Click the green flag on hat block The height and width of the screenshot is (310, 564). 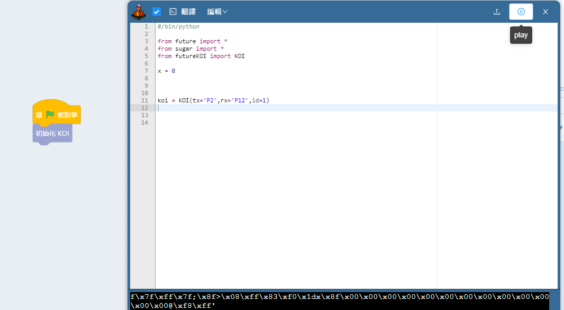pos(50,115)
